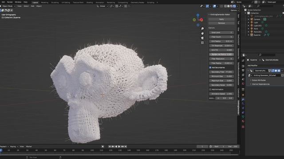284x159 pixels.
Task: Toggle X-ray display icon
Action: (x=221, y=6)
